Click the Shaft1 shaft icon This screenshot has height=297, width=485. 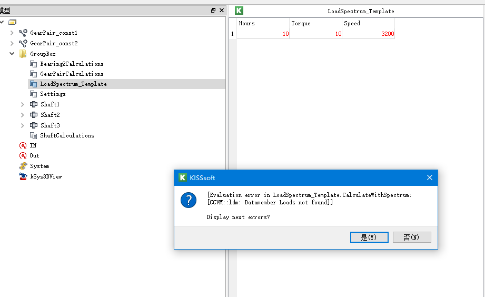[33, 104]
